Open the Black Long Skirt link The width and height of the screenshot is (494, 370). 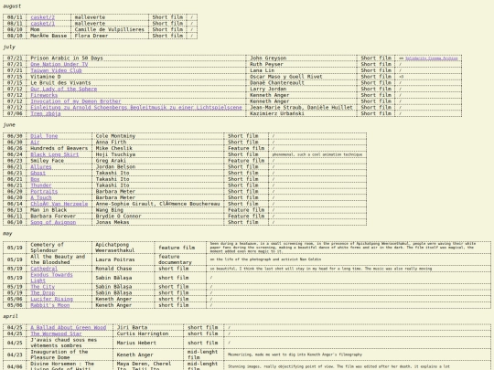[55, 154]
